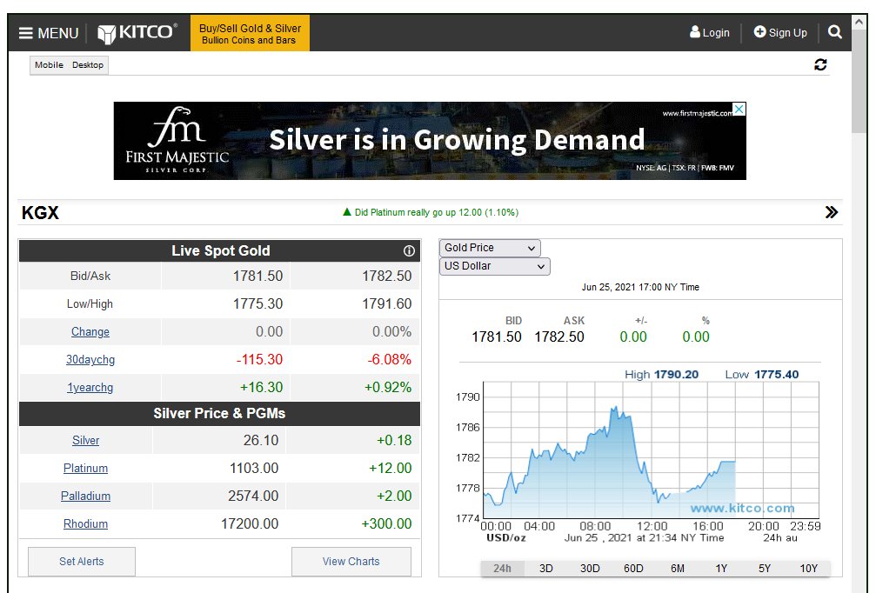Click the Live Spot Gold header
The height and width of the screenshot is (593, 876).
(x=221, y=251)
